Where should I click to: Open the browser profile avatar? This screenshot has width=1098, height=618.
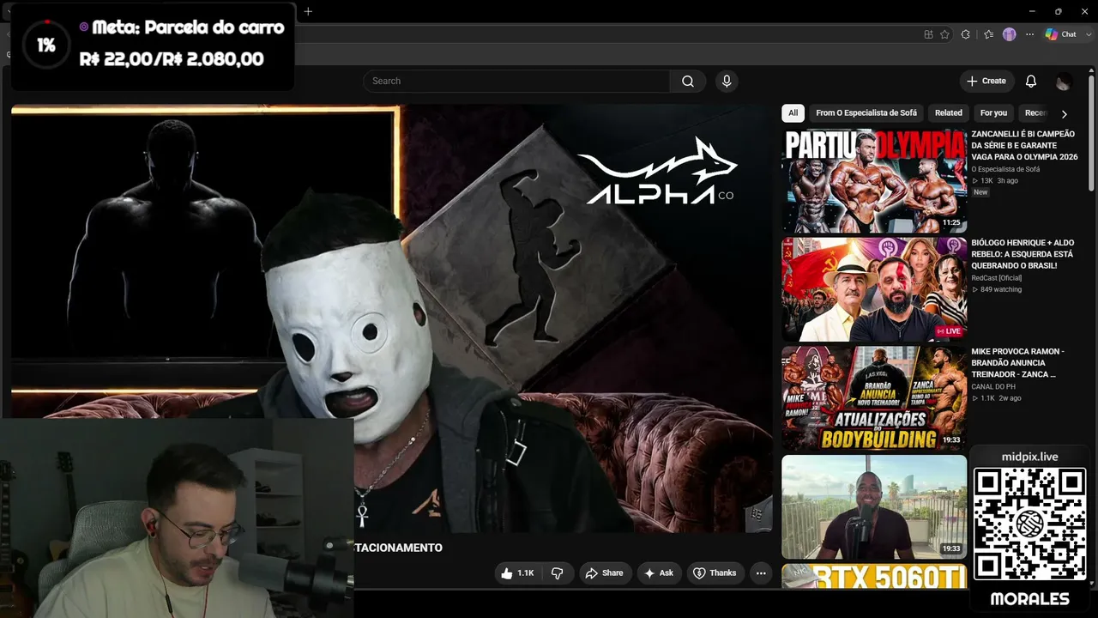[x=1009, y=34]
